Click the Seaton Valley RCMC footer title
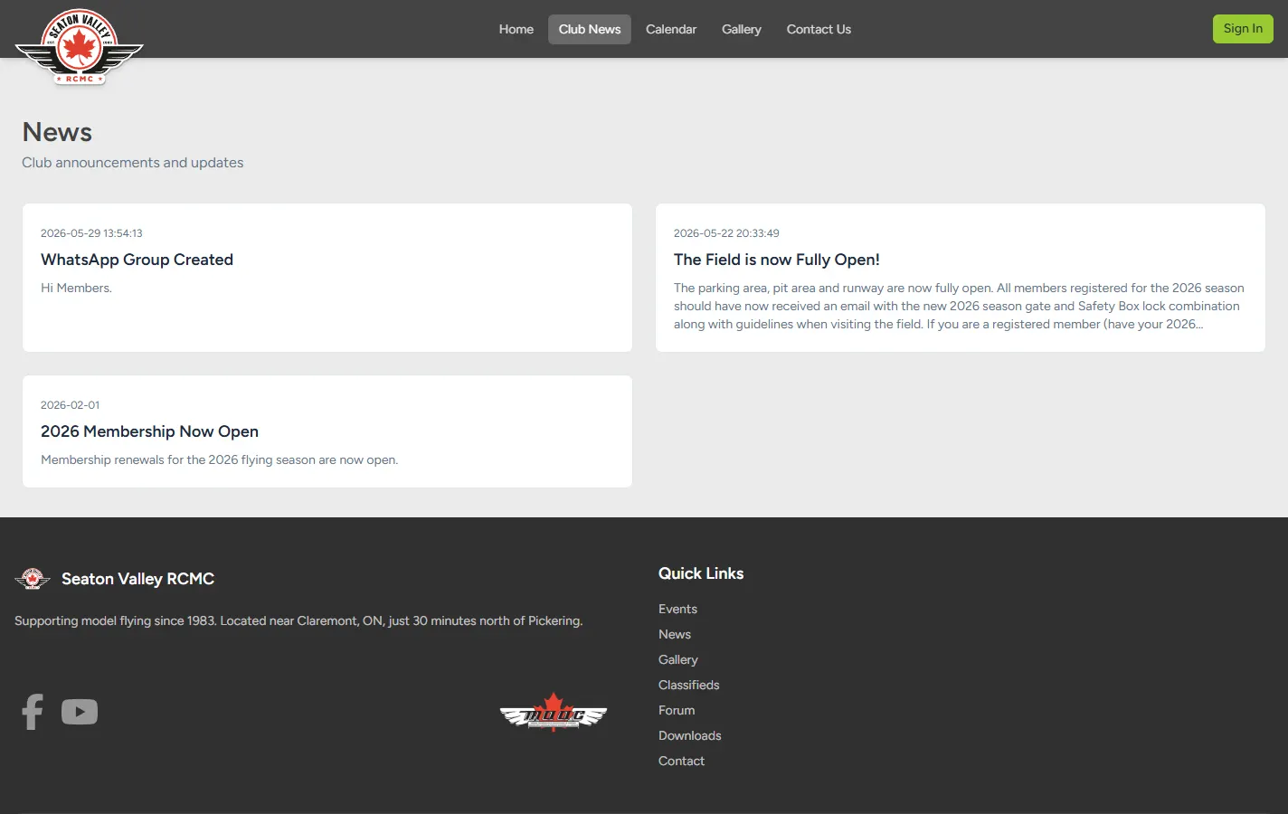1288x814 pixels. click(137, 579)
